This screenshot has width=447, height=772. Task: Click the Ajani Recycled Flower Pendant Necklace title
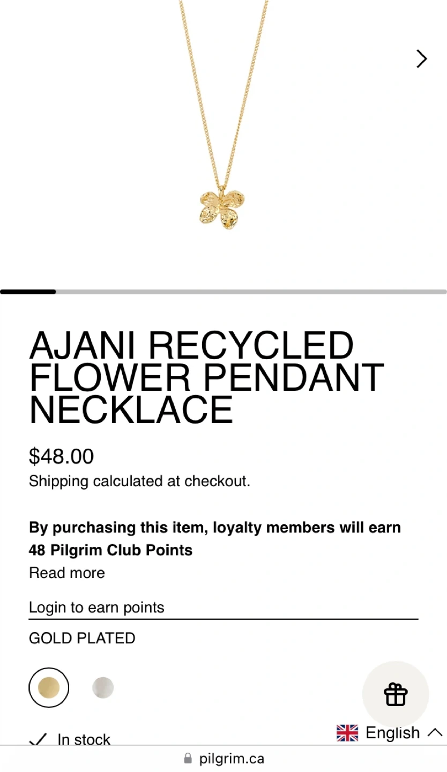[206, 377]
